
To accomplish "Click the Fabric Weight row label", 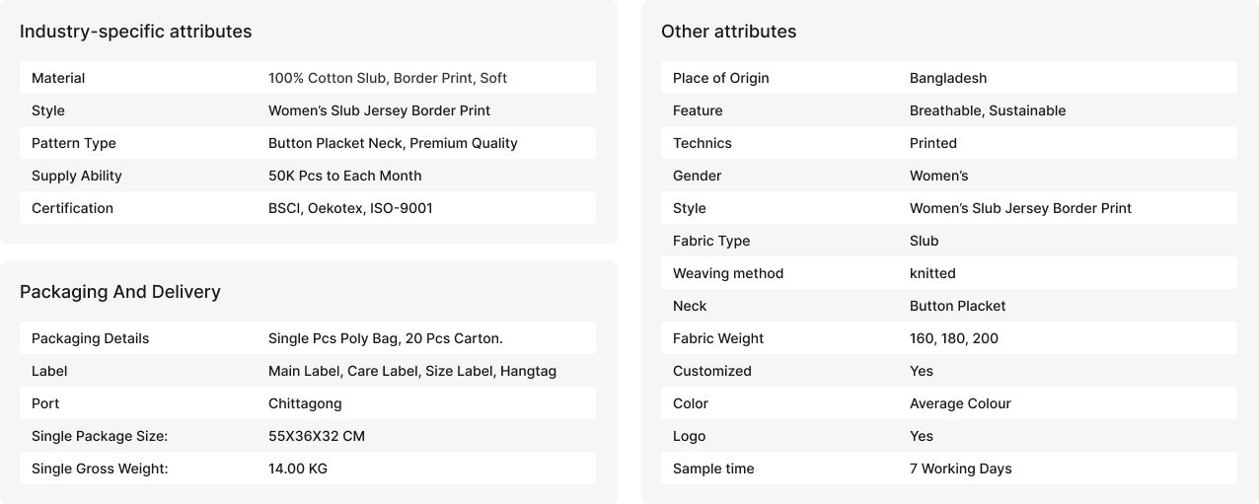I will (718, 338).
